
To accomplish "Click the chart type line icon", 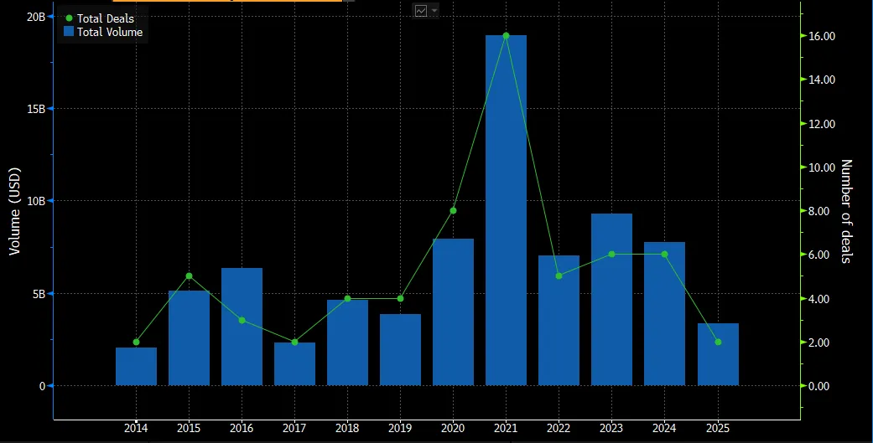I will [421, 11].
